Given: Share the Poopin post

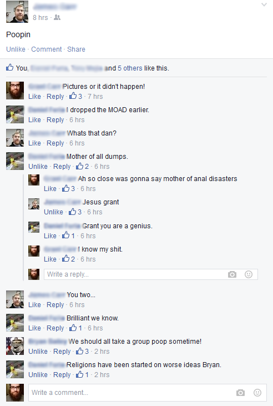Looking at the screenshot, I should pyautogui.click(x=76, y=49).
